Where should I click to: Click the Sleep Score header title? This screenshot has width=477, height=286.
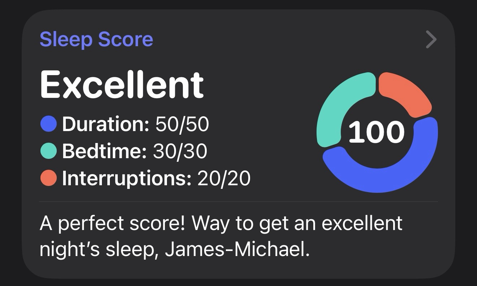click(96, 39)
